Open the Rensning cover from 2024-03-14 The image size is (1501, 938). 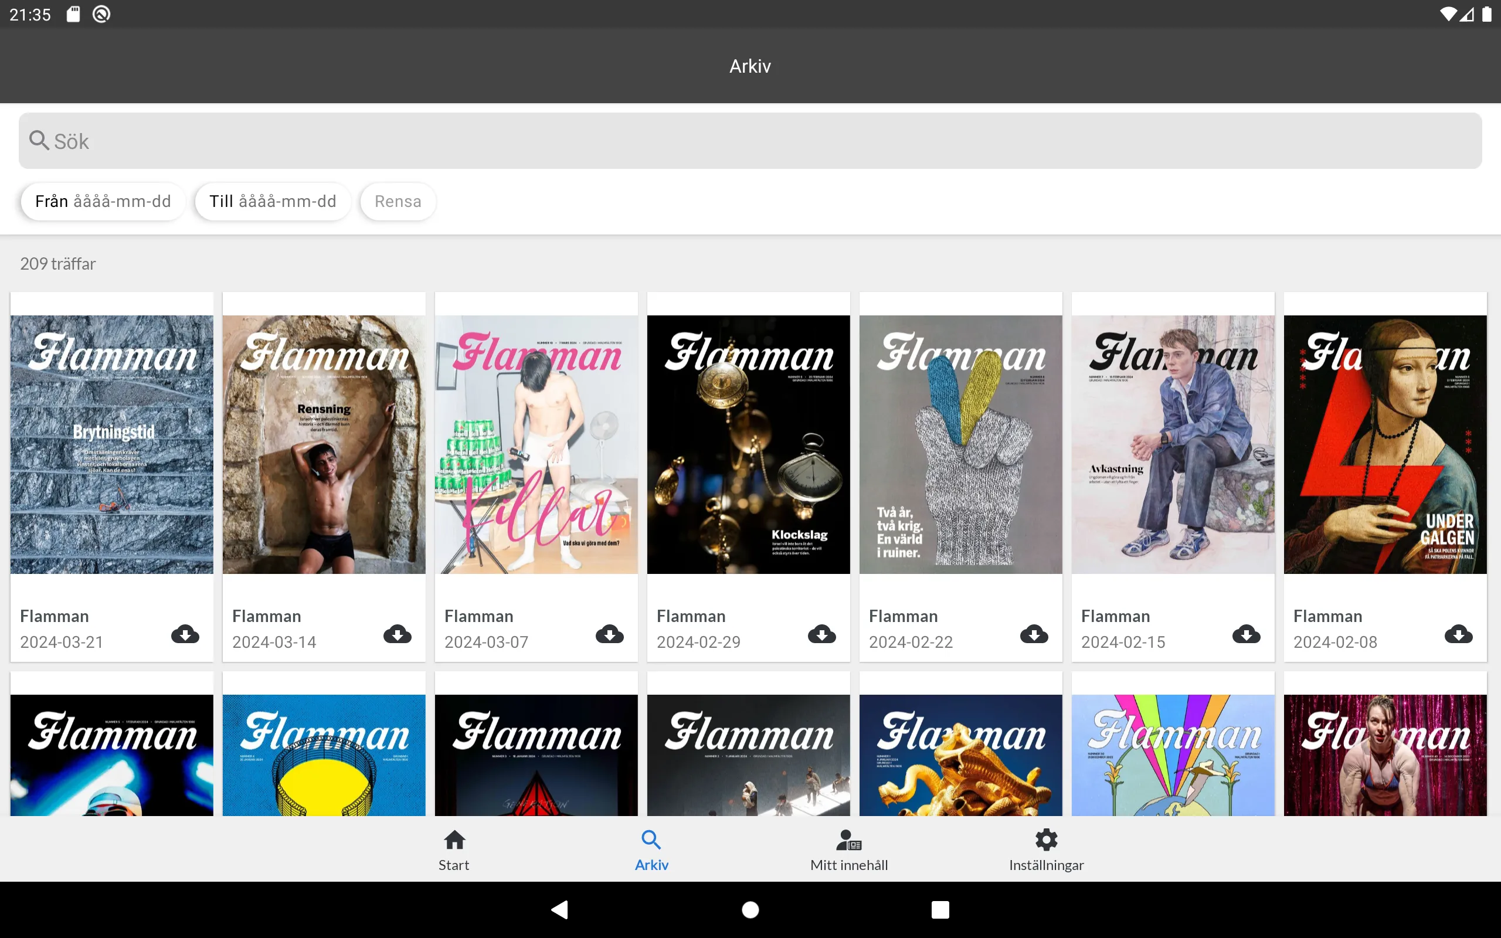coord(324,444)
